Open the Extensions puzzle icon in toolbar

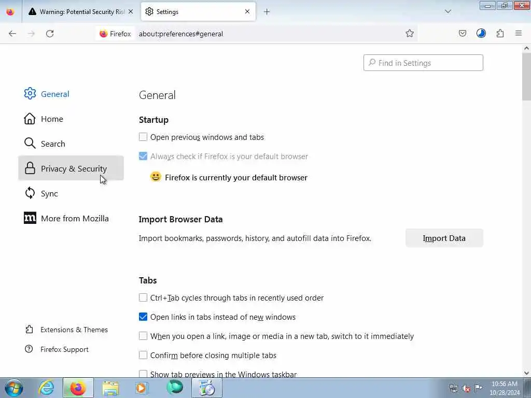click(500, 33)
